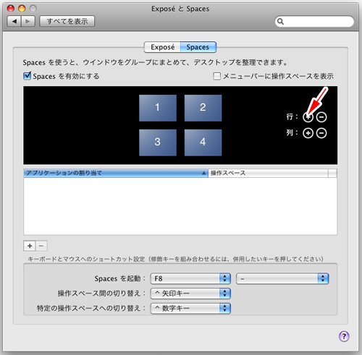Remove a column with the 列 minus icon
This screenshot has width=362, height=355.
(x=321, y=133)
